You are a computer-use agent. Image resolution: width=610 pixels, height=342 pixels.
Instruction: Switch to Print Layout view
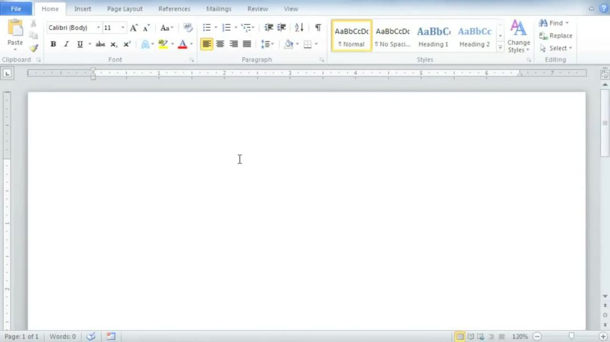point(460,336)
